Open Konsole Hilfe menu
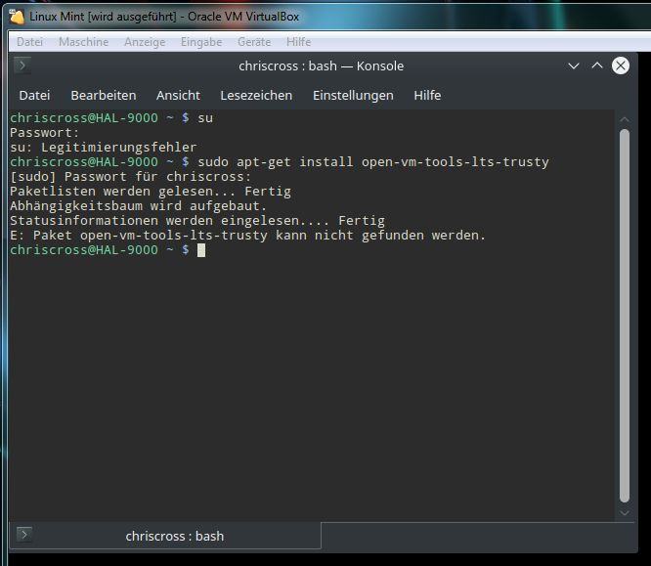The height and width of the screenshot is (566, 651). tap(427, 96)
